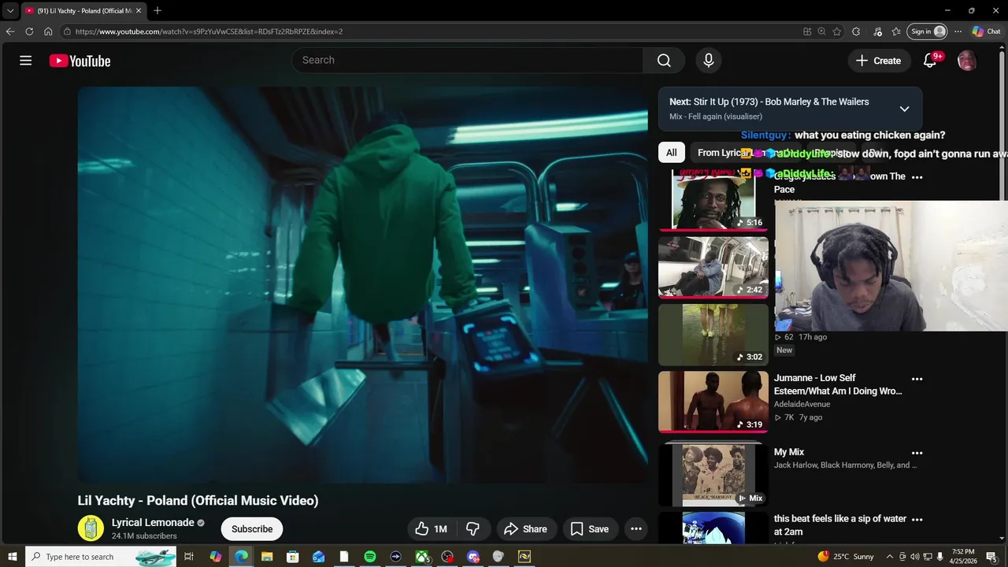Share the video
This screenshot has width=1008, height=567.
pos(525,529)
